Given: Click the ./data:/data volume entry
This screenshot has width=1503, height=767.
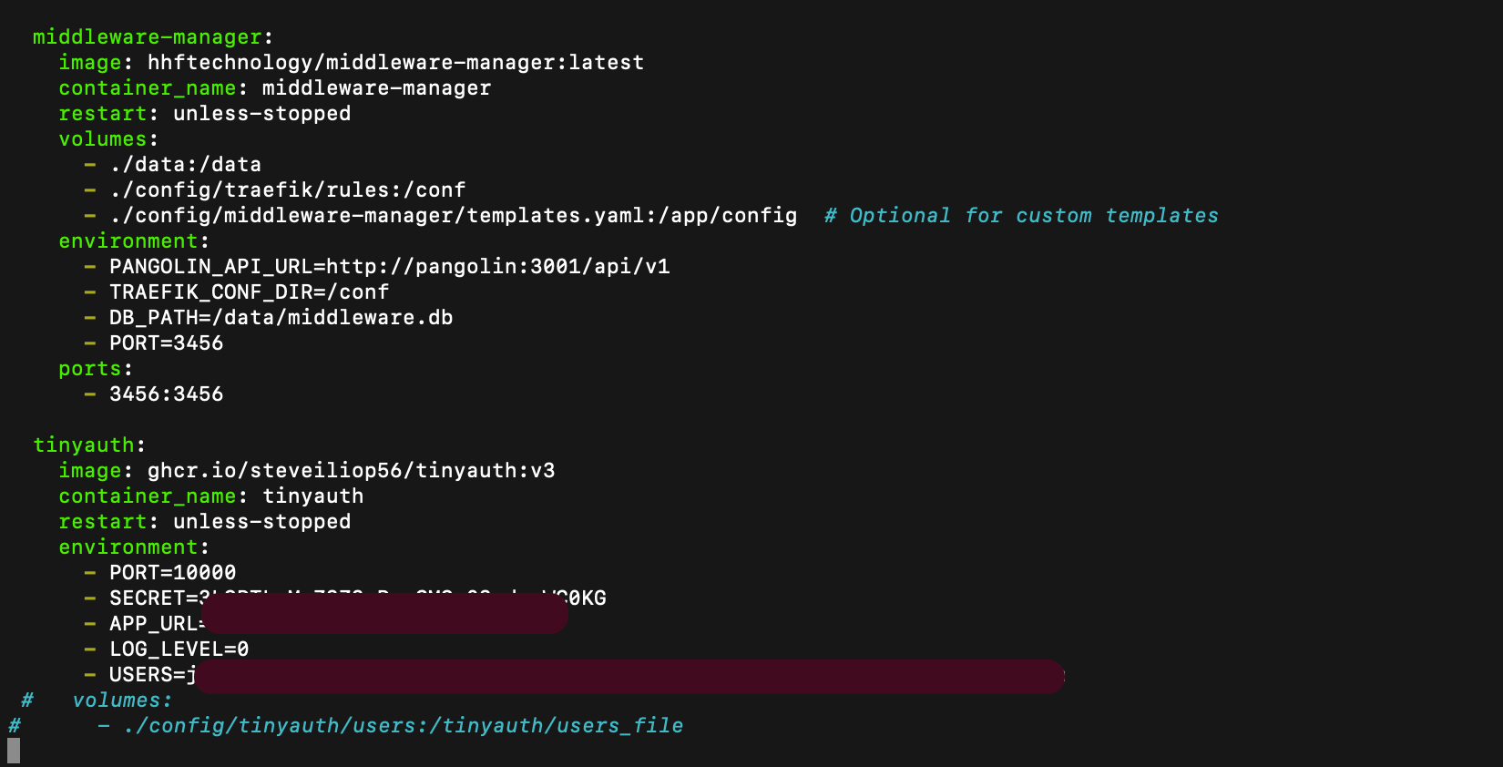Looking at the screenshot, I should click(x=185, y=165).
